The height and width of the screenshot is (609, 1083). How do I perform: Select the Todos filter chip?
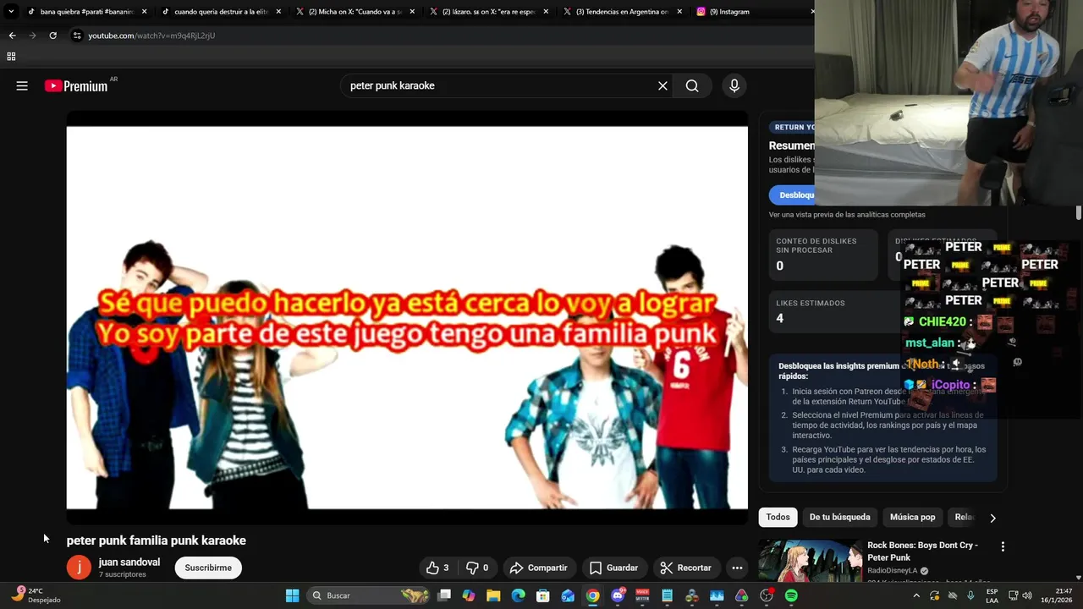(778, 517)
